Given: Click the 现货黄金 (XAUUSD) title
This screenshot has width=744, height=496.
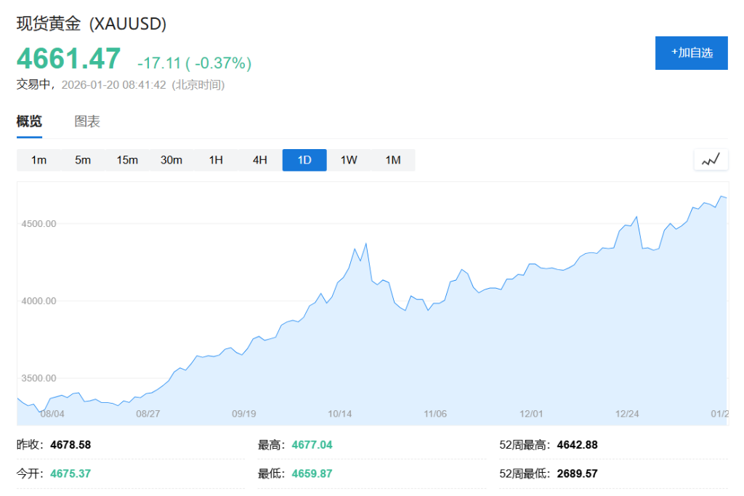Looking at the screenshot, I should coord(92,24).
